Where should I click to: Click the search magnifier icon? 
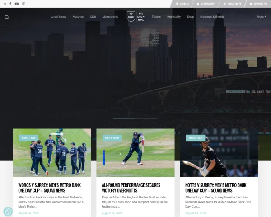click(x=7, y=17)
